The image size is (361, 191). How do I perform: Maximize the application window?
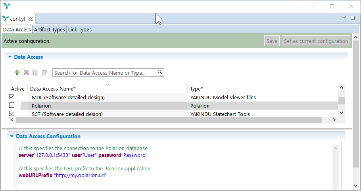point(332,6)
